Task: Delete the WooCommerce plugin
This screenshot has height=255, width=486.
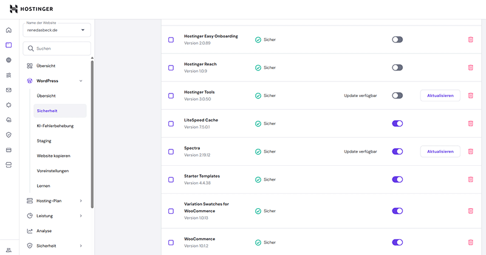Action: 470,242
